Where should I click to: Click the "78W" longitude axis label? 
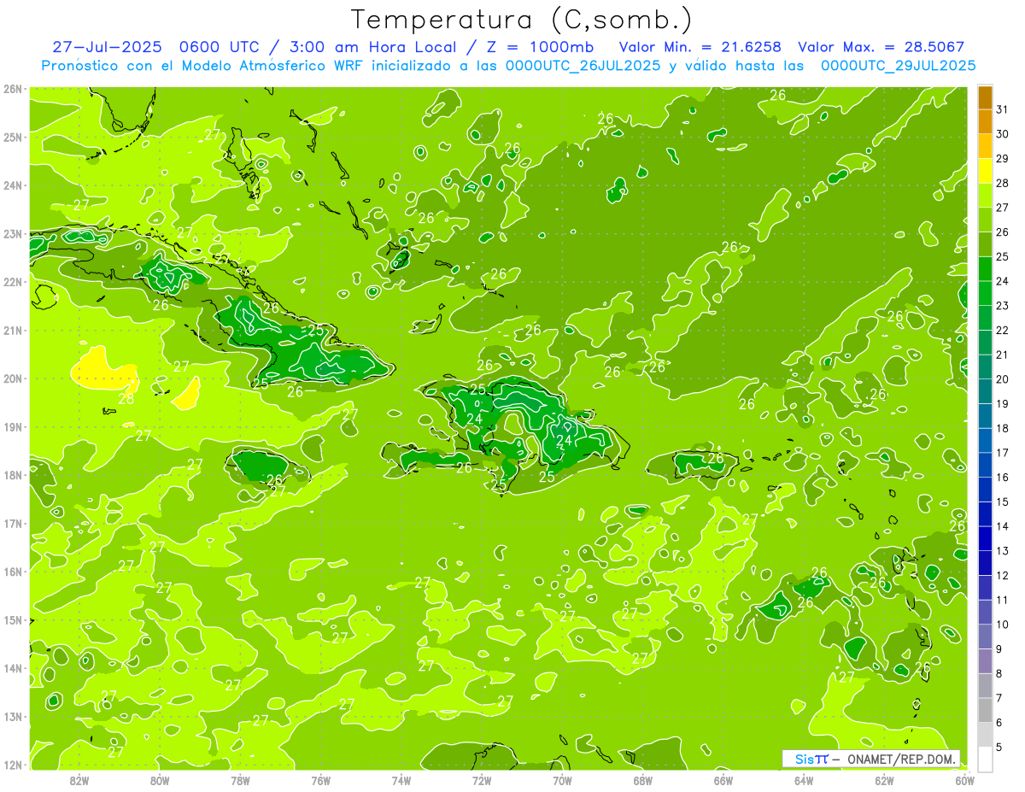240,780
